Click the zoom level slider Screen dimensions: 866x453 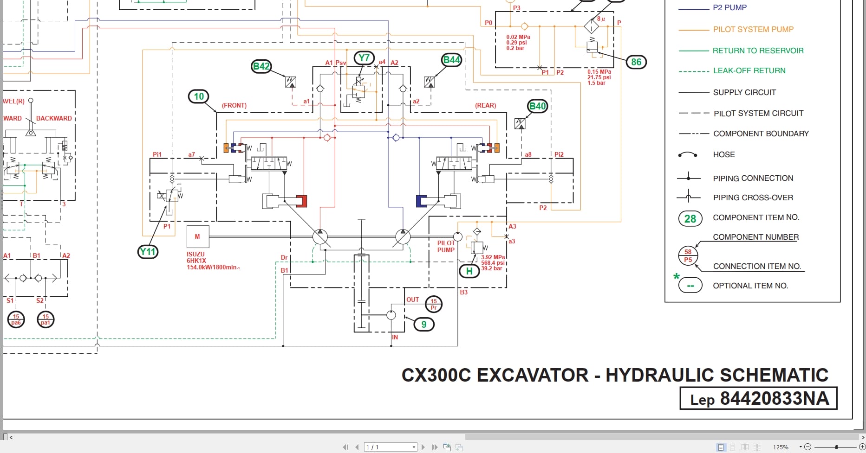tap(836, 447)
